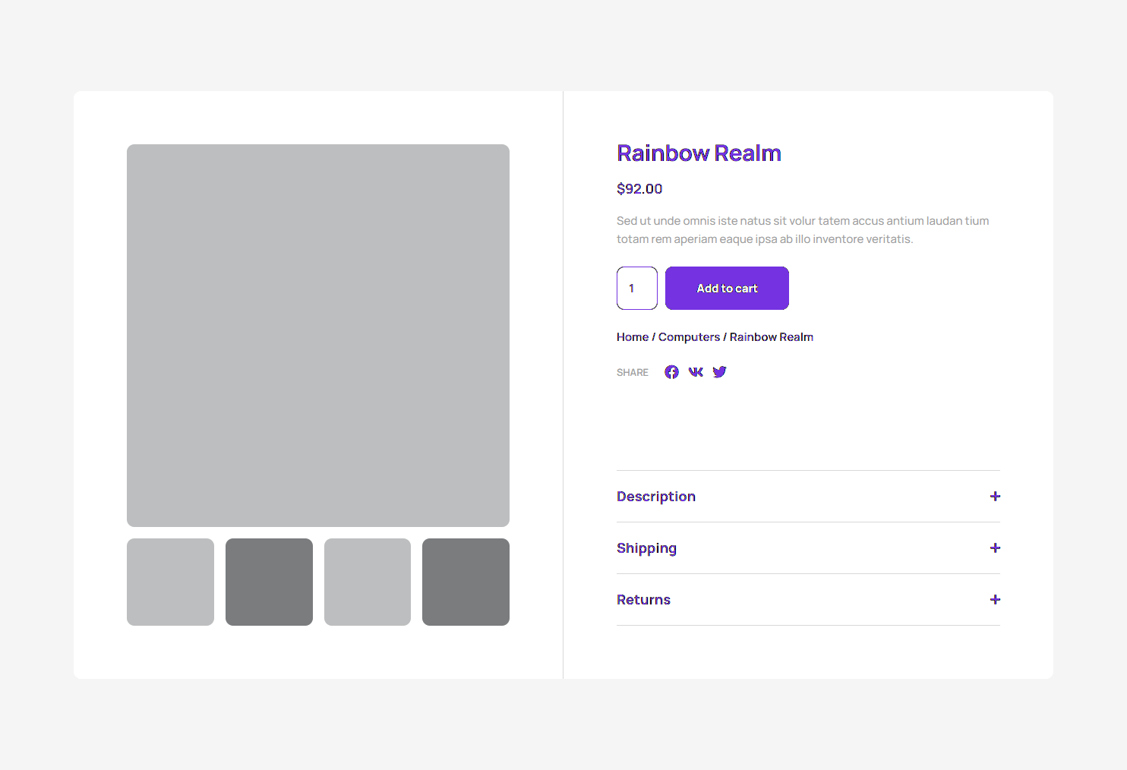Click the Description accordion heading

click(656, 497)
